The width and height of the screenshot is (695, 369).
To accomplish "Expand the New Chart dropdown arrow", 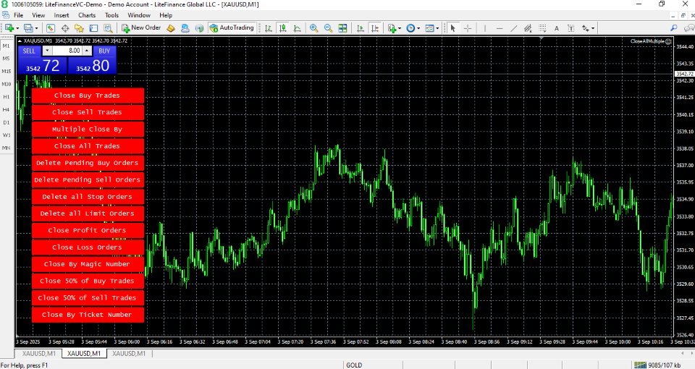I will coord(17,28).
